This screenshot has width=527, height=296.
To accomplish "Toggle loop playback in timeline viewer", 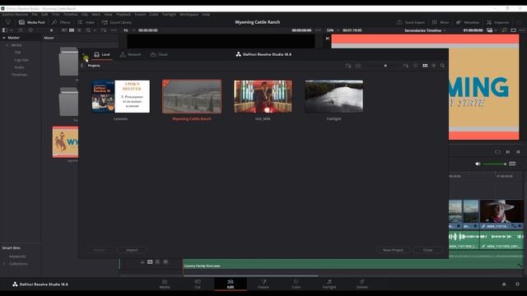I will pos(497,152).
